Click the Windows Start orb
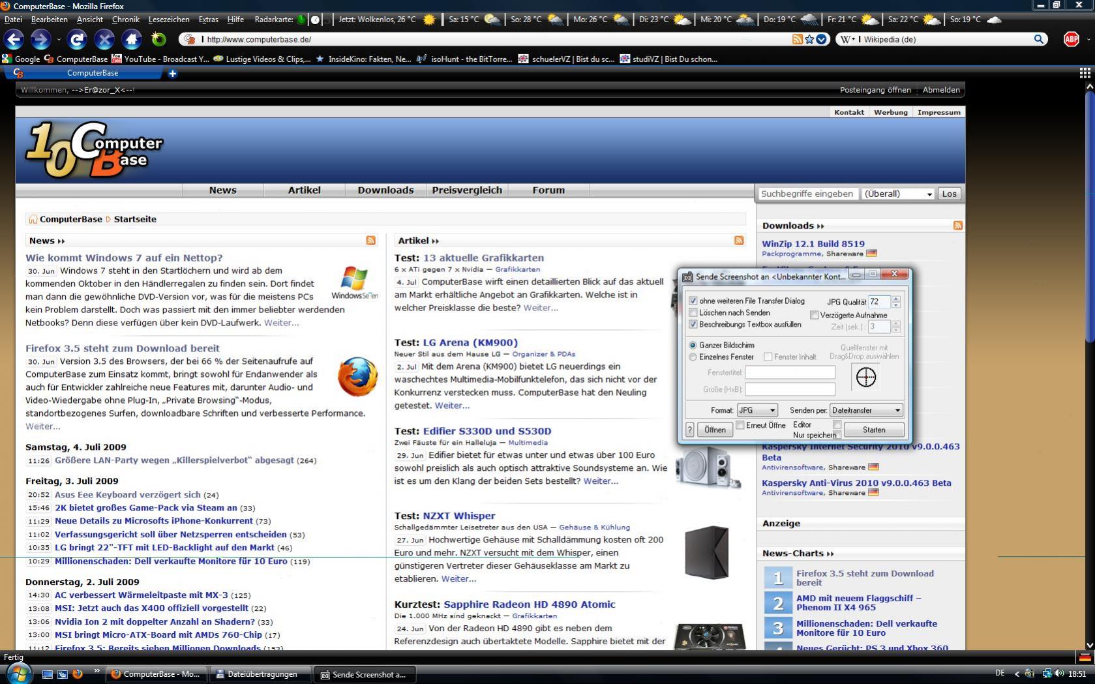Viewport: 1095px width, 684px height. tap(18, 674)
